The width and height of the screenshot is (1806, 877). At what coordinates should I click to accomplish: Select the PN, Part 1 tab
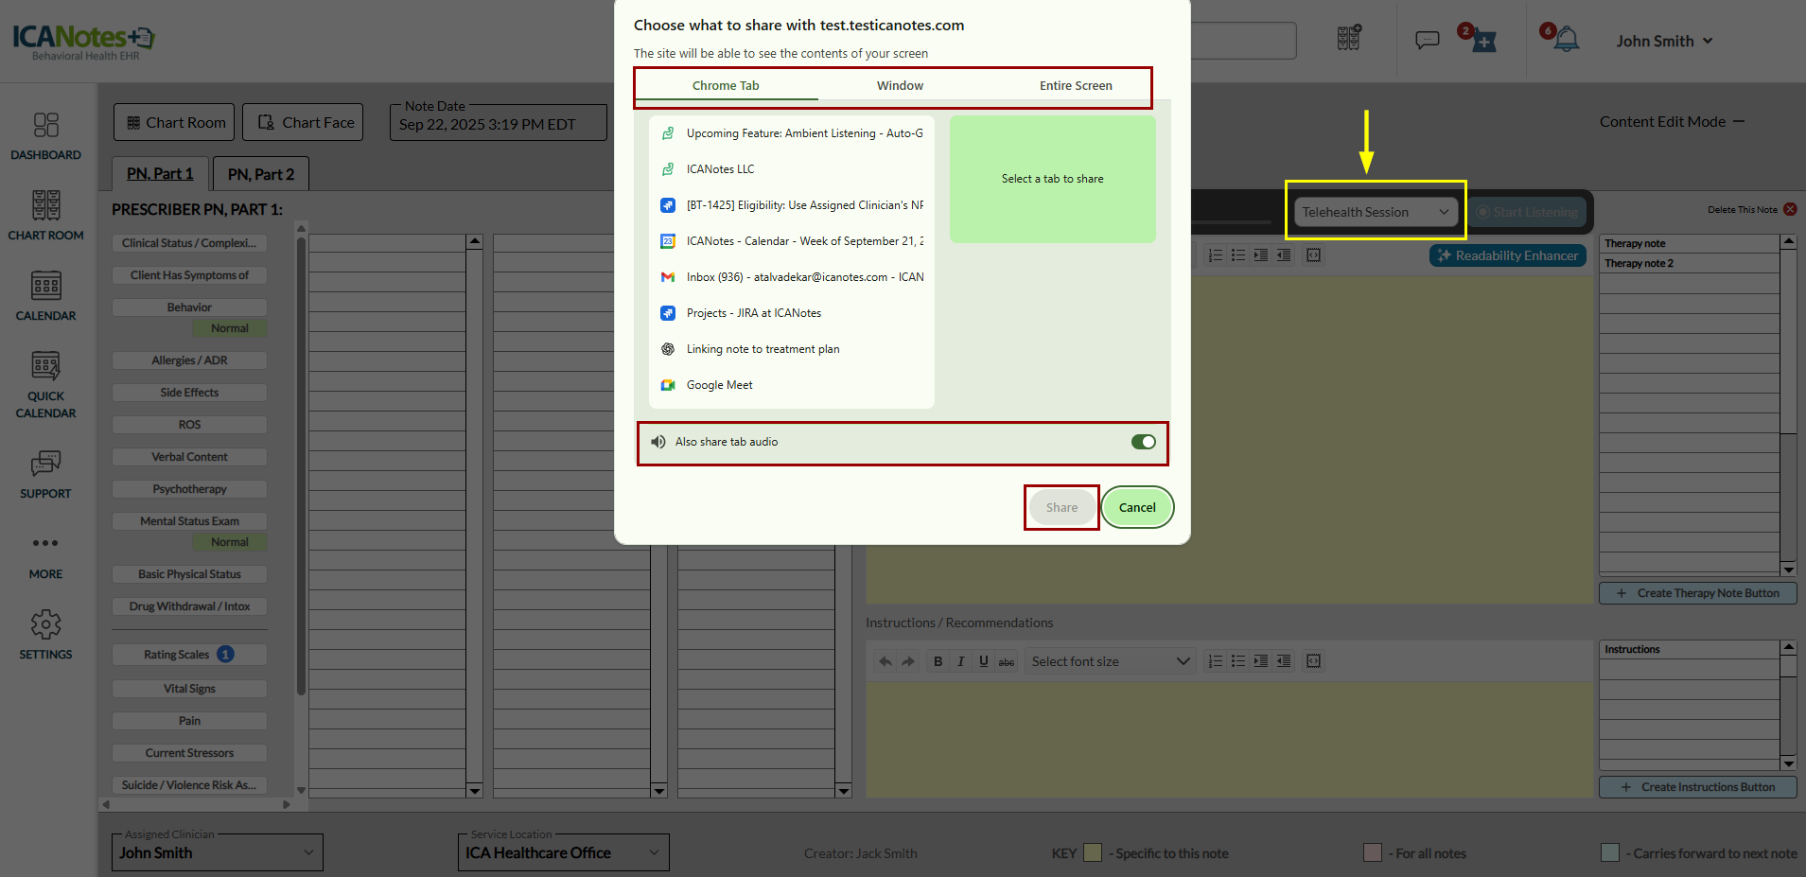point(160,174)
